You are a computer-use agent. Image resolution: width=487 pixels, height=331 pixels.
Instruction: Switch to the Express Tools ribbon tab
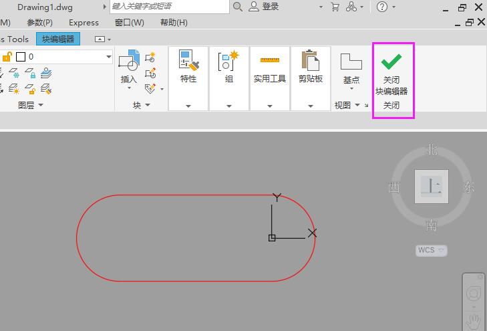coord(14,39)
